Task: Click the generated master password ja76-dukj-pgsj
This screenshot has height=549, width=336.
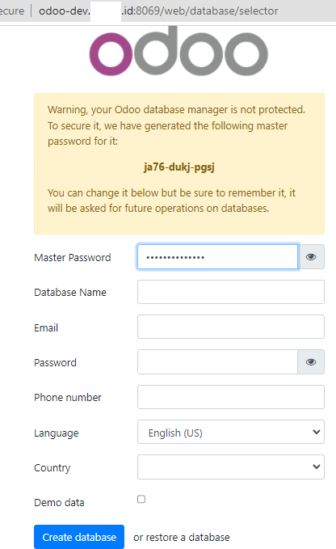Action: coord(179,167)
